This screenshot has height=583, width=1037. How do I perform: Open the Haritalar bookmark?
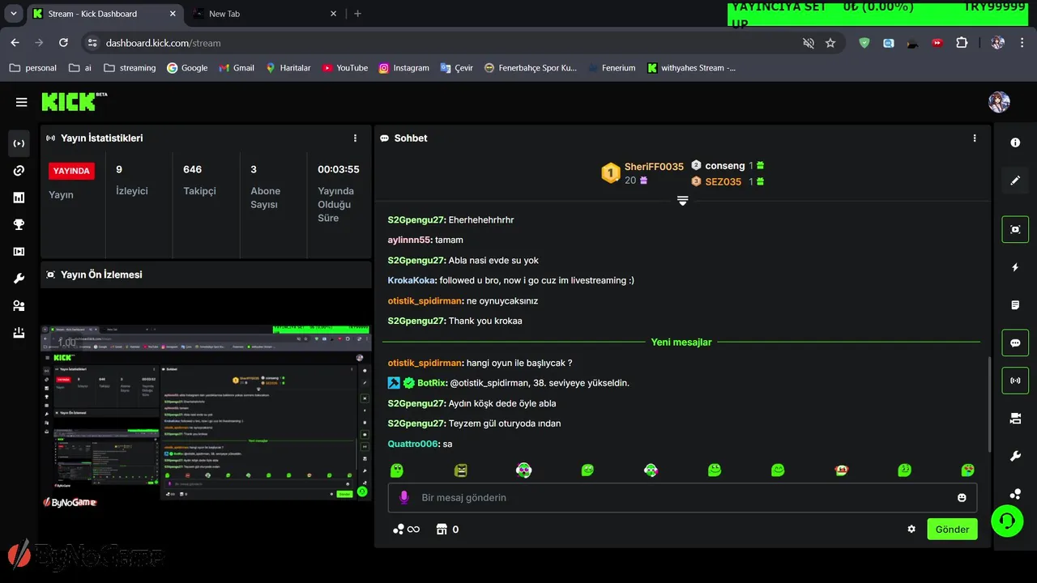pos(288,68)
